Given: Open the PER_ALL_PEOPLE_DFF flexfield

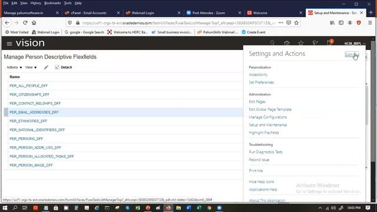Looking at the screenshot, I should (x=29, y=86).
